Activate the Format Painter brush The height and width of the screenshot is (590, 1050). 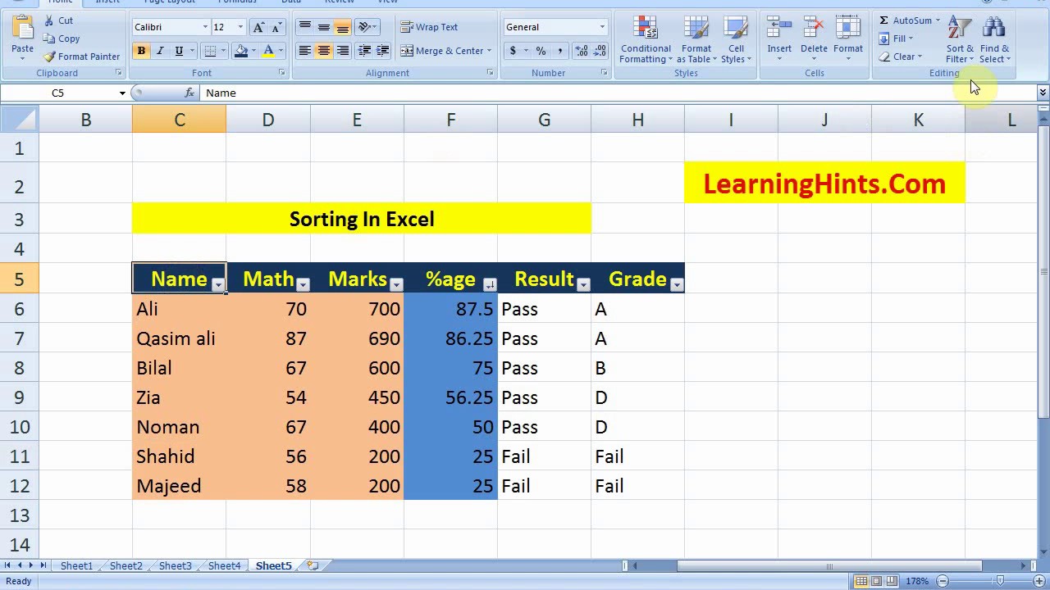tap(81, 57)
